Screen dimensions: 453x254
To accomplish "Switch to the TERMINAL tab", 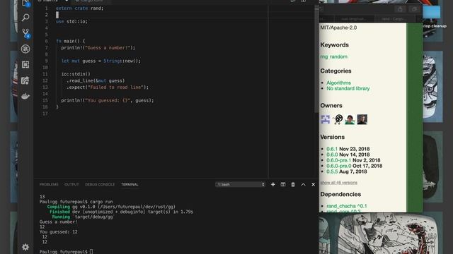I will 130,184.
